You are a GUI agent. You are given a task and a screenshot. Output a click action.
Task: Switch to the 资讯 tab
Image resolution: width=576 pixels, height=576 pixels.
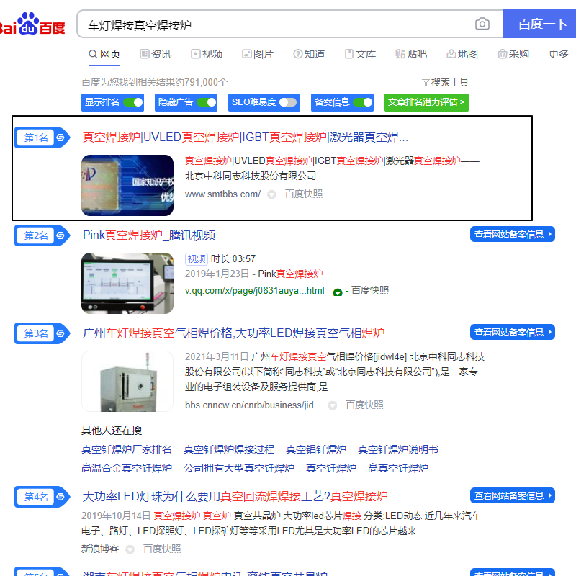pyautogui.click(x=156, y=55)
